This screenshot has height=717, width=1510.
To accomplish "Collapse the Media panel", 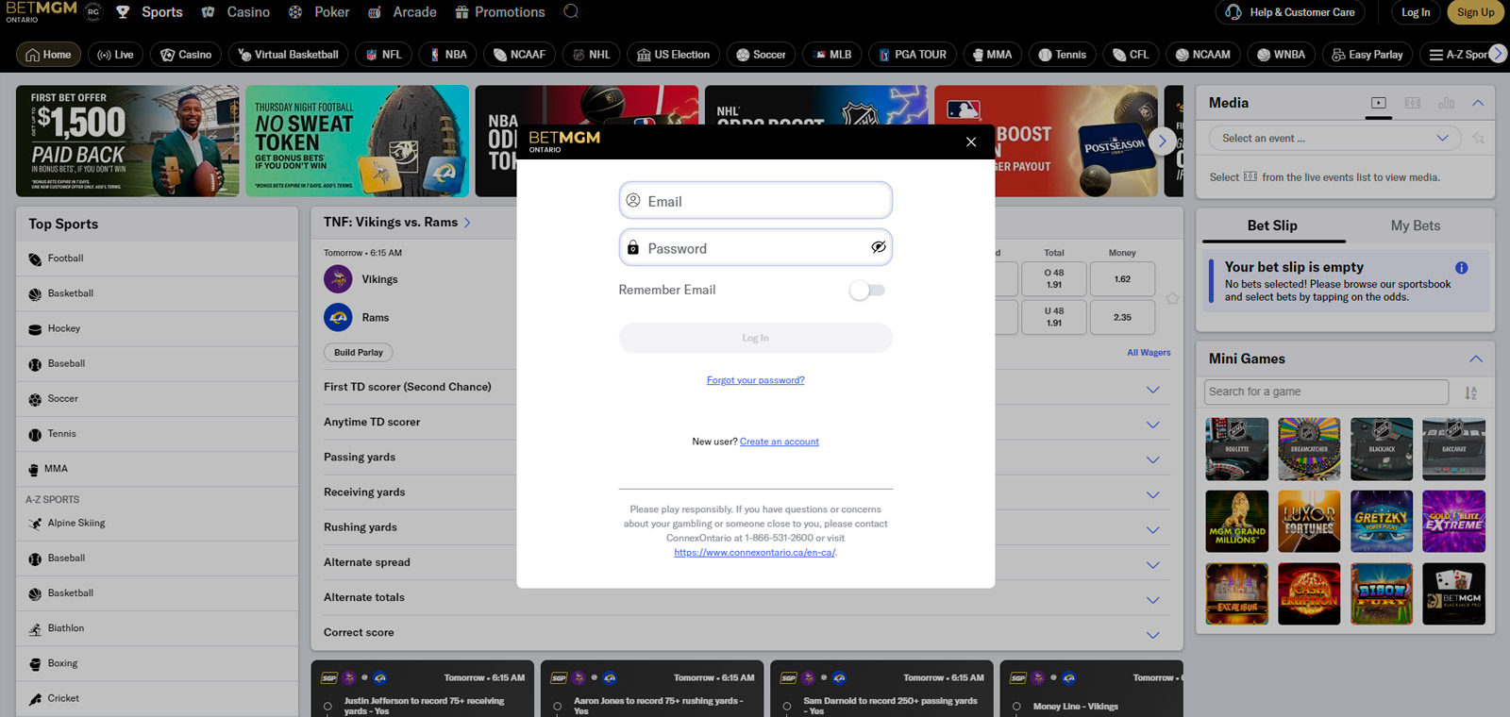I will [1478, 103].
